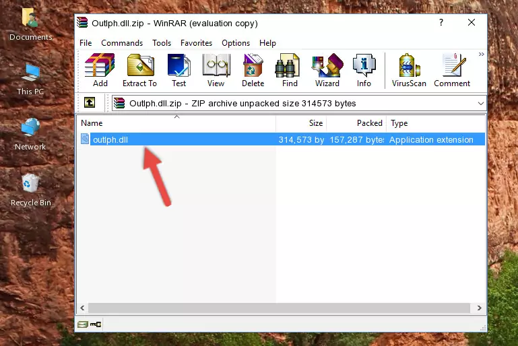Click the 314,573 size value

click(x=301, y=139)
